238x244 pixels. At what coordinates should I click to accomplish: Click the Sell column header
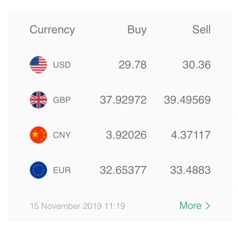click(x=201, y=29)
